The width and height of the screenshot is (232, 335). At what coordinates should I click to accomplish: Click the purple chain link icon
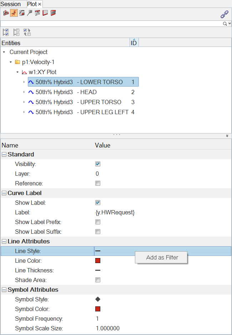pos(224,14)
